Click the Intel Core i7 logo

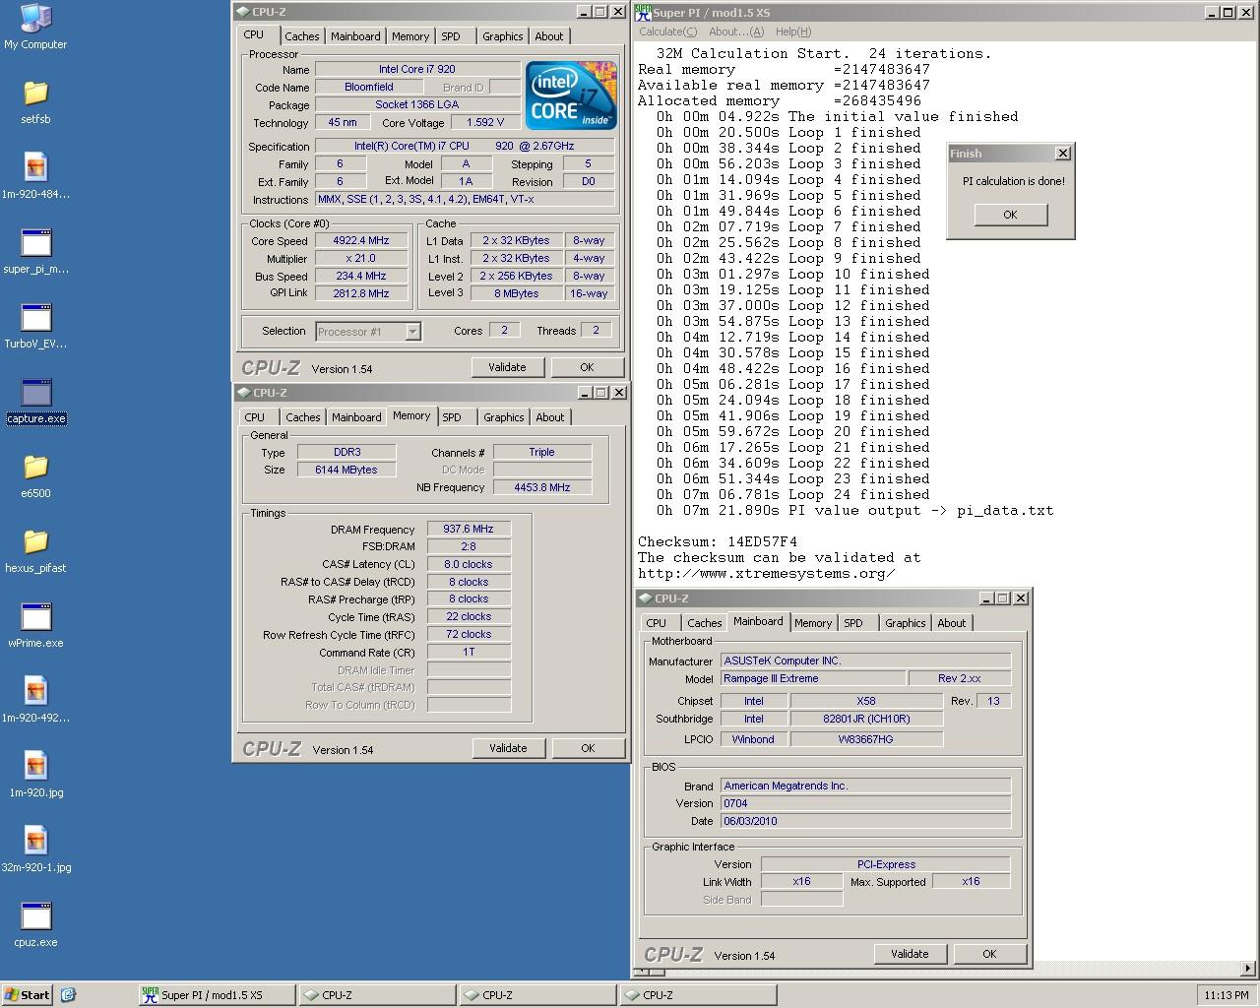click(x=571, y=94)
